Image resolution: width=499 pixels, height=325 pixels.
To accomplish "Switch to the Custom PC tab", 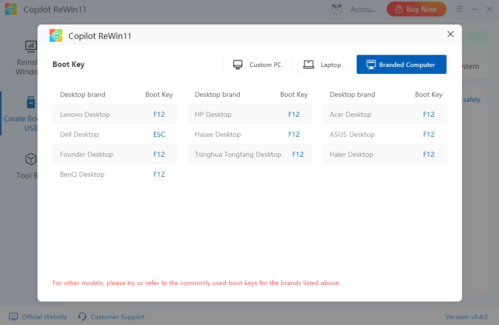I will [257, 64].
